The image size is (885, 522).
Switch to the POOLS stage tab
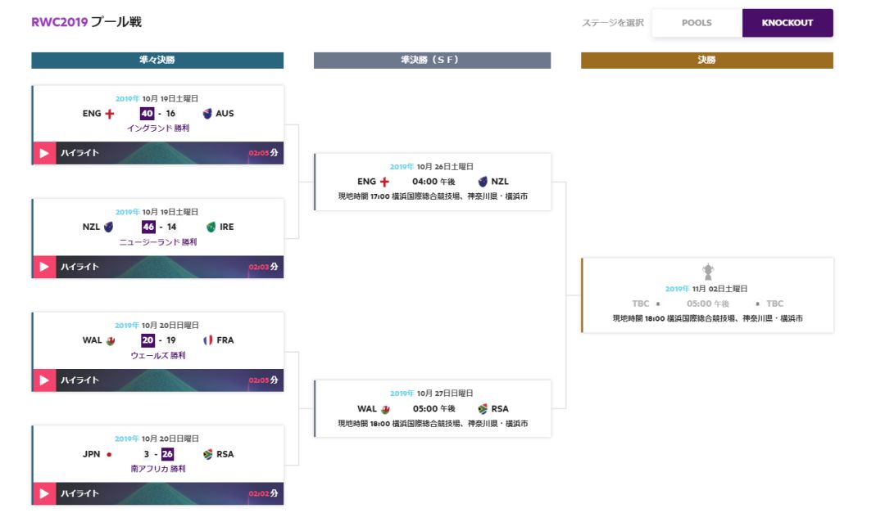[x=697, y=23]
